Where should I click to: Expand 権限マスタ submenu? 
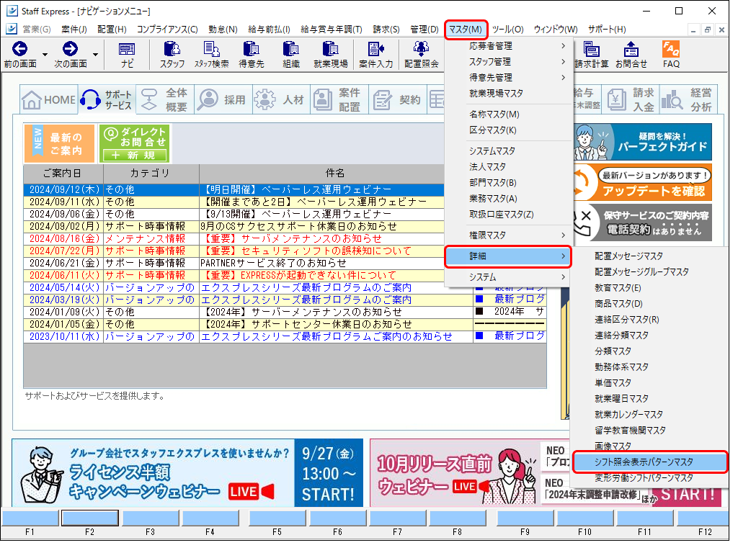[x=508, y=235]
